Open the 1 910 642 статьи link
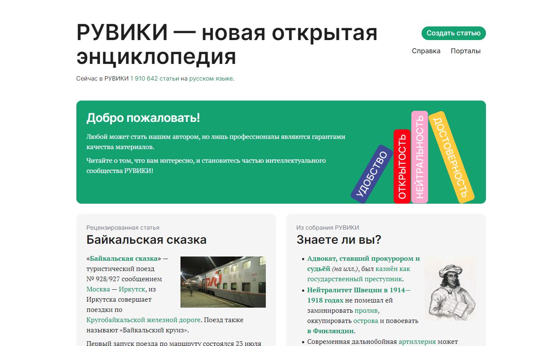Viewport: 544px width, 346px height. 154,78
